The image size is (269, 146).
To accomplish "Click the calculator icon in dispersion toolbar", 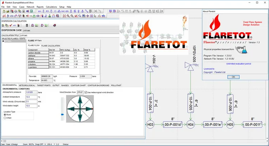I will 27,25.
